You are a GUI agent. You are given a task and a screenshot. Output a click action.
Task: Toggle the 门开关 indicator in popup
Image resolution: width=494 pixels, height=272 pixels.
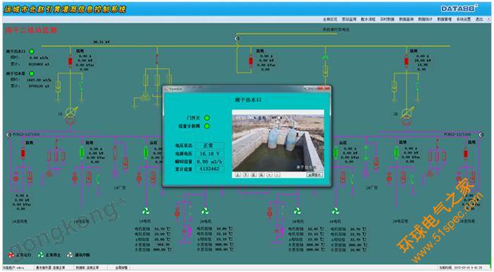point(207,118)
